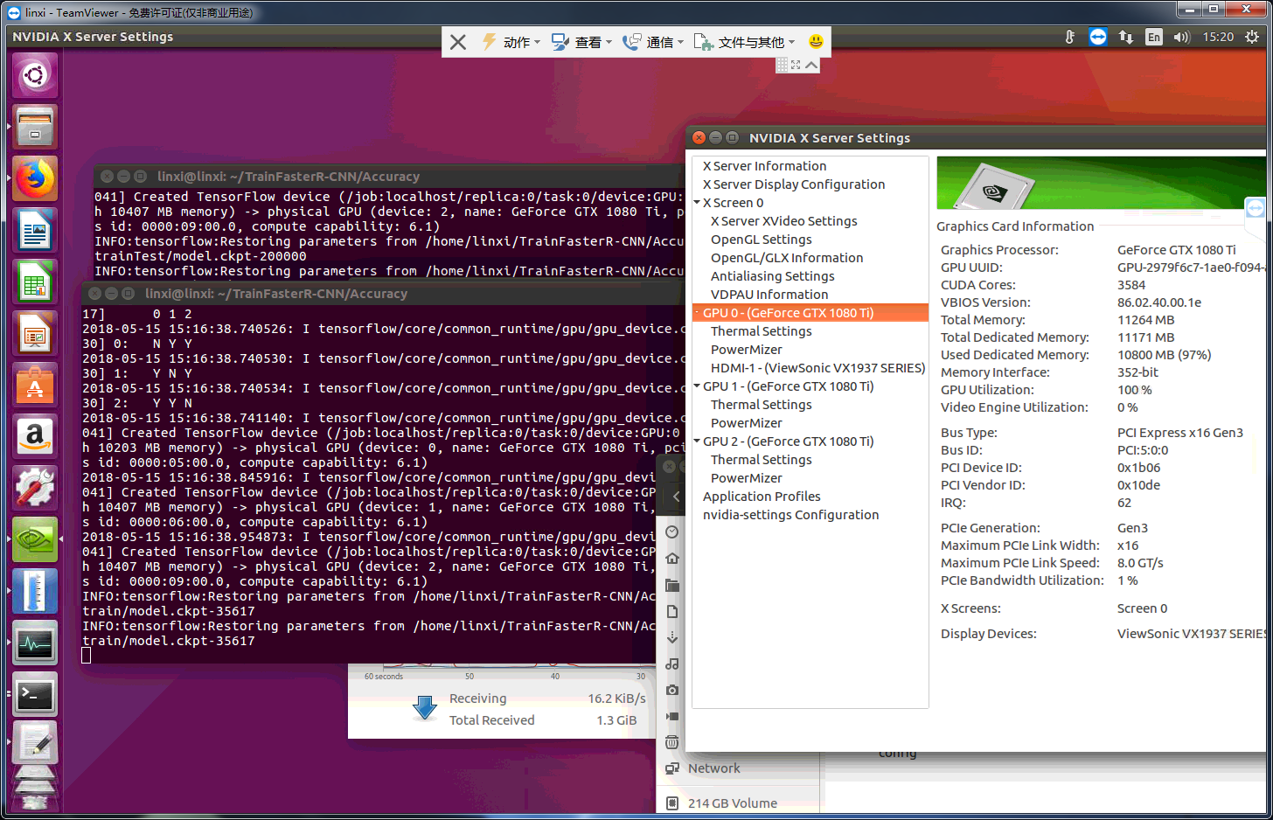Screen dimensions: 1273x820
Task: Open Music folder icon in Files sidebar
Action: click(x=672, y=664)
